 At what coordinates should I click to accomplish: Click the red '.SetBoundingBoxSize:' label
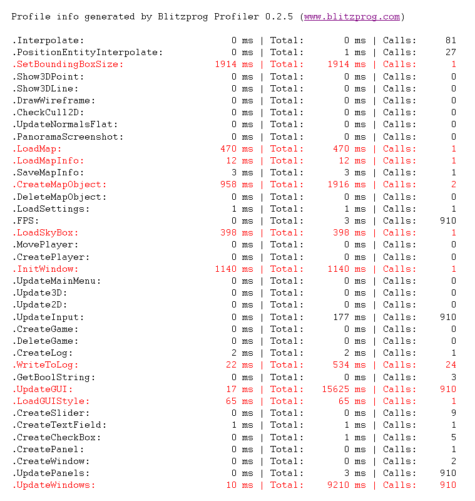(68, 65)
